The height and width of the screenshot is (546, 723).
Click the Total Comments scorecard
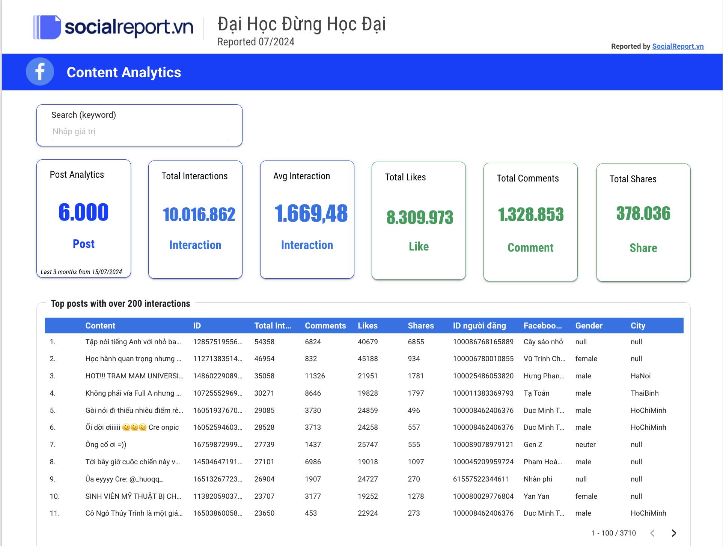(530, 221)
